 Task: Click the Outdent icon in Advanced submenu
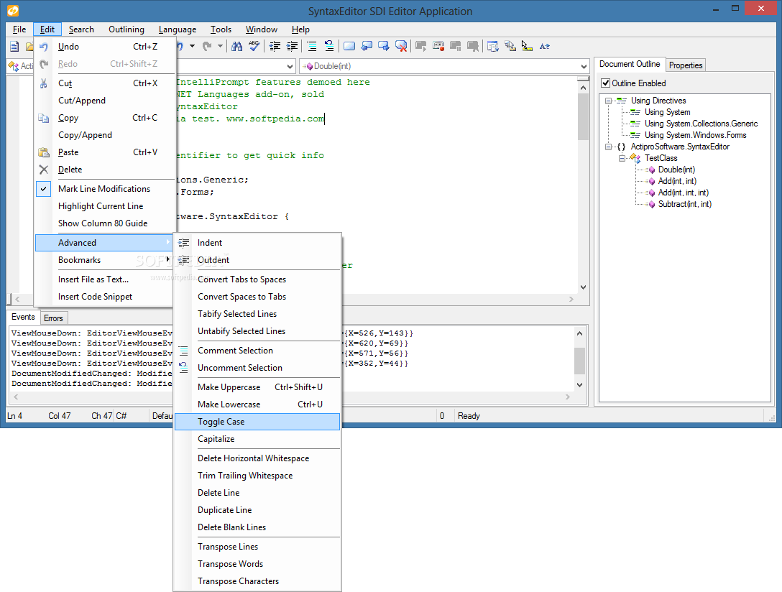coord(183,260)
